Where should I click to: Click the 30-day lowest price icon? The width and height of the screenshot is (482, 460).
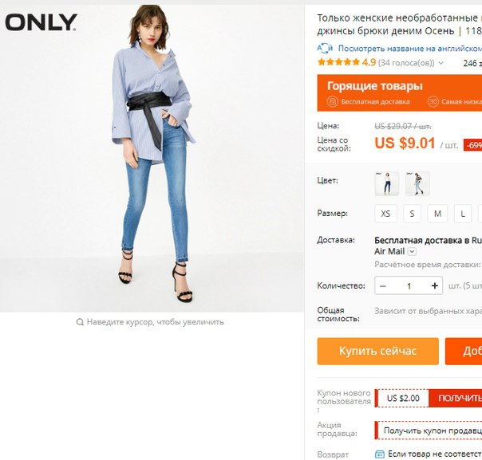pos(433,101)
